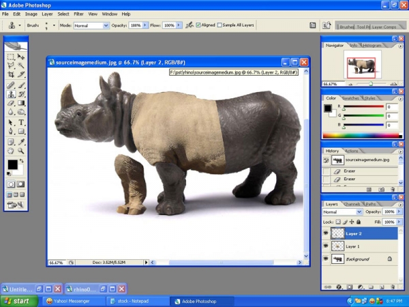Select the Path Selection tool
Screen dimensions: 409x307
pyautogui.click(x=11, y=122)
